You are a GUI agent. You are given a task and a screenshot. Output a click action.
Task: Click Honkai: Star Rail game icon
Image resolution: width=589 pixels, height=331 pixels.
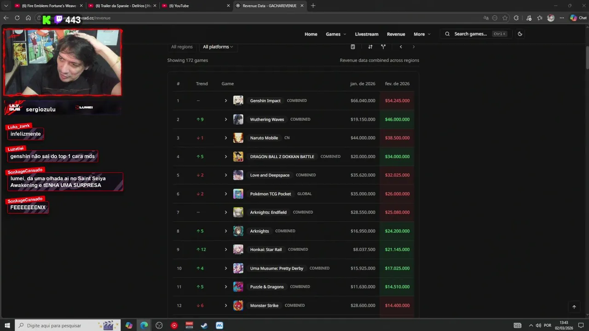coord(238,250)
